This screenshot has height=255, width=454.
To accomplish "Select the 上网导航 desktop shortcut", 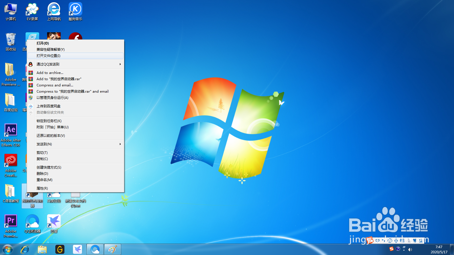I will [54, 12].
